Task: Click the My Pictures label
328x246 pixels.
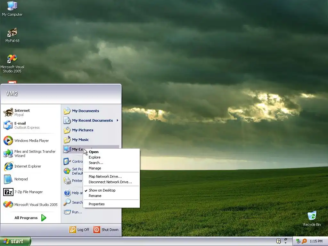Action: point(83,130)
